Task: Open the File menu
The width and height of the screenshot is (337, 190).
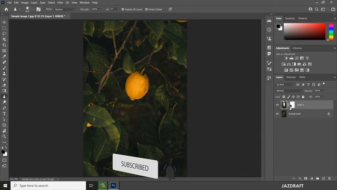Action: point(9,3)
